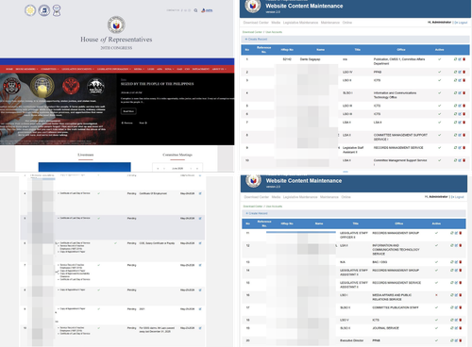This screenshot has width=472, height=347.
Task: Click Logout link in bottom maintenance panel
Action: click(x=458, y=197)
